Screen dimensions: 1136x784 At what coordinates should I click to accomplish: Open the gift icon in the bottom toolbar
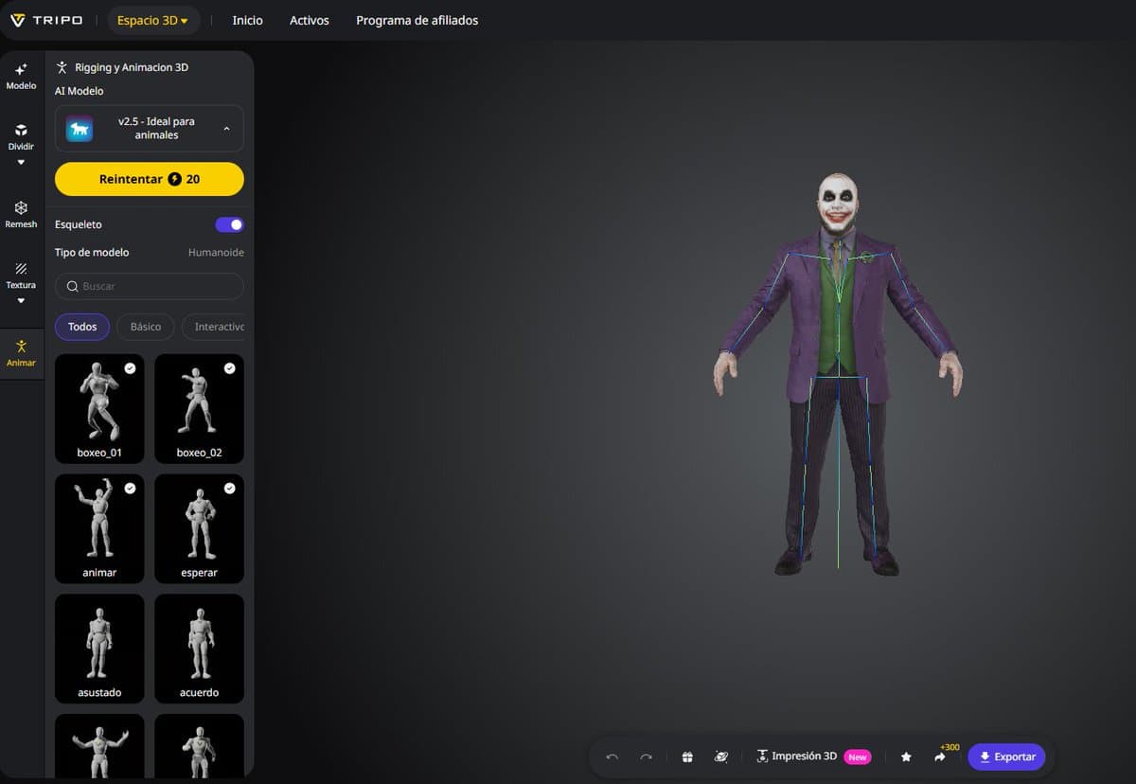click(686, 757)
